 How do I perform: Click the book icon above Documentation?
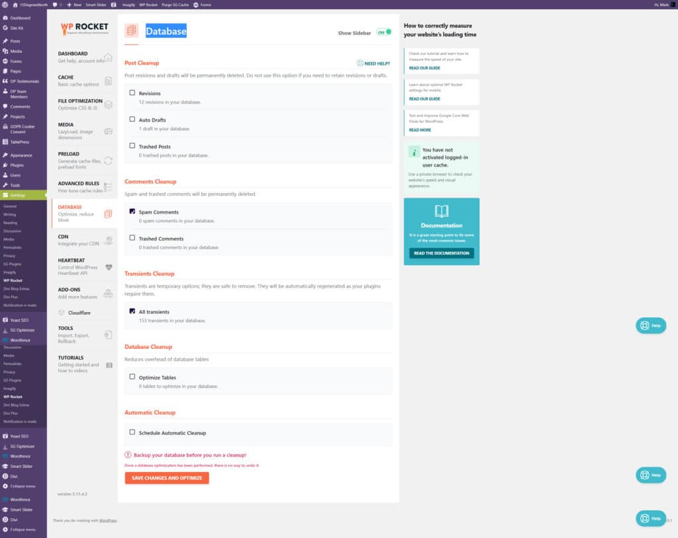click(x=442, y=211)
